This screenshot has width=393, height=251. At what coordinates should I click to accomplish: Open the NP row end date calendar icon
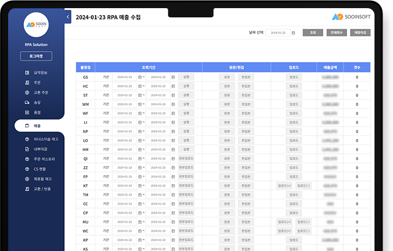pos(173,131)
